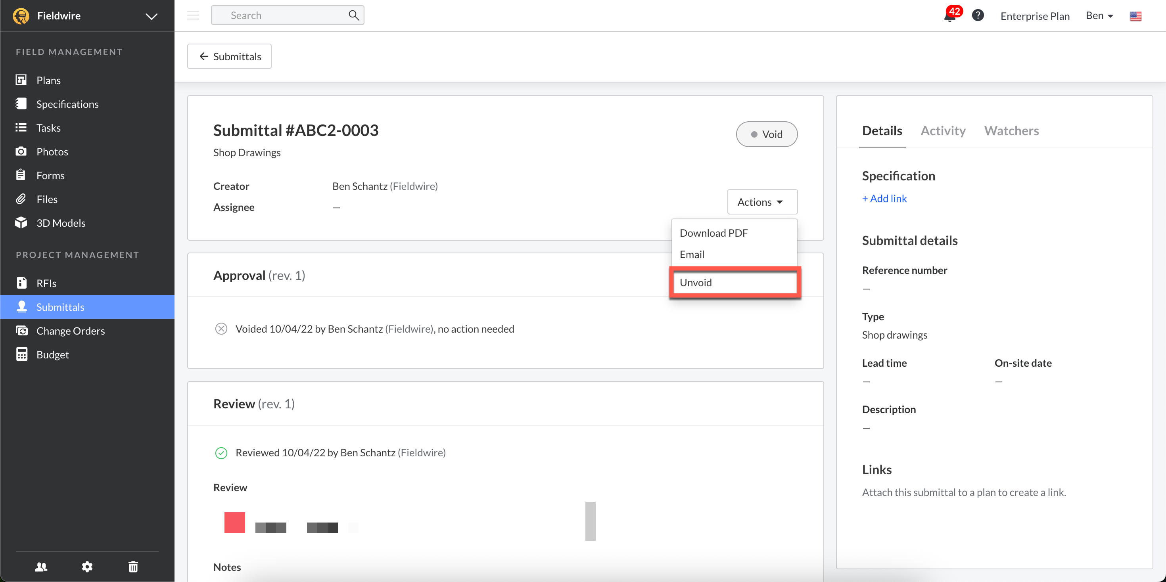1166x582 pixels.
Task: Choose Download PDF menu option
Action: pos(713,233)
